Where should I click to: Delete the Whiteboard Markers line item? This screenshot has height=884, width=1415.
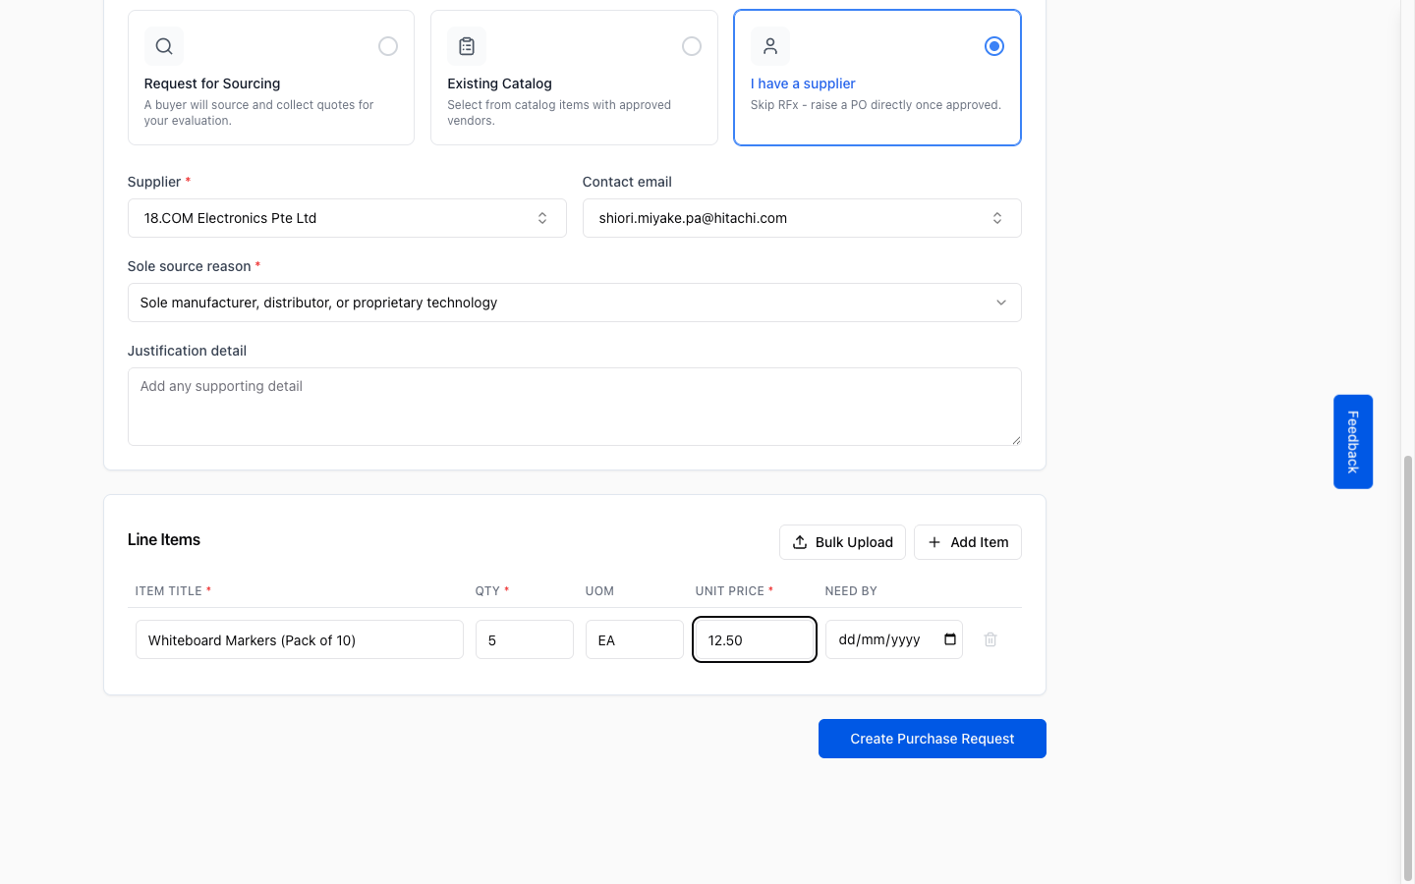pos(990,639)
